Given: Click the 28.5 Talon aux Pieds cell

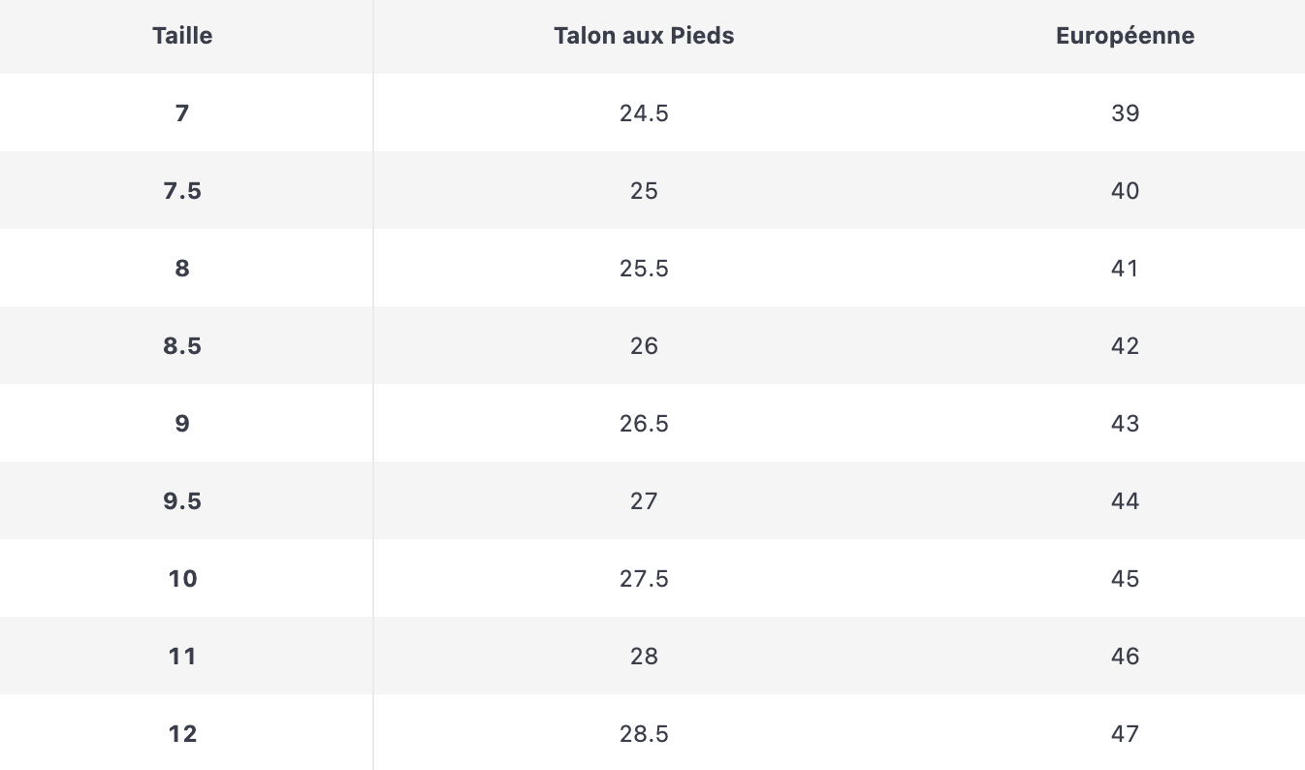Looking at the screenshot, I should [x=644, y=734].
